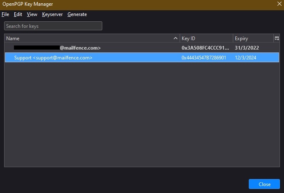This screenshot has height=193, width=284.
Task: Open the column picker icon
Action: tap(277, 38)
